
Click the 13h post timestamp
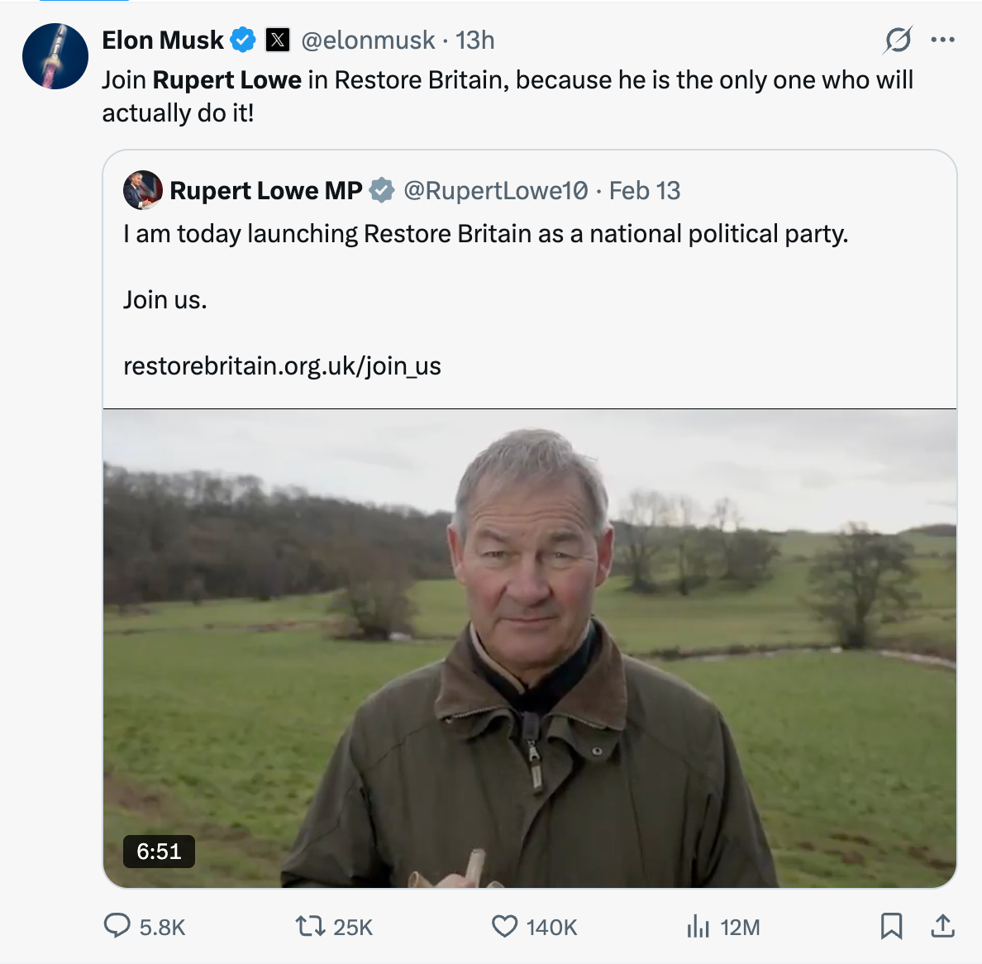click(475, 40)
